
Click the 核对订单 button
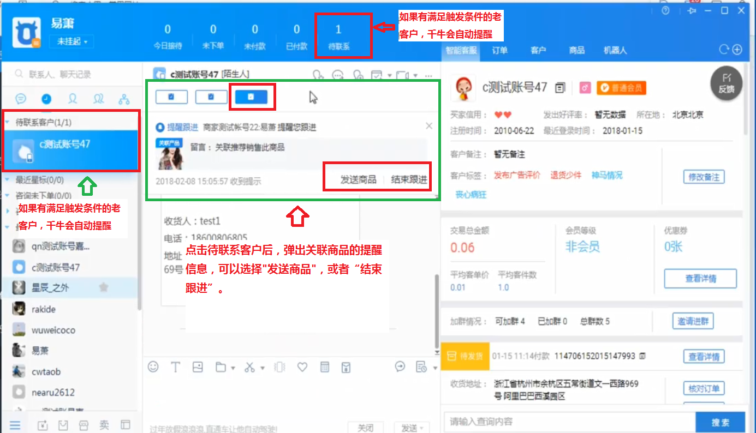[x=704, y=389]
